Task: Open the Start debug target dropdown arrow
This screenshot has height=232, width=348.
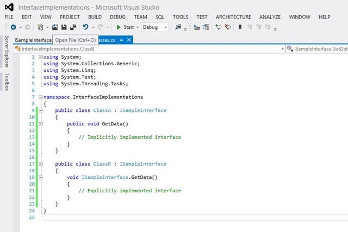Action: click(138, 28)
